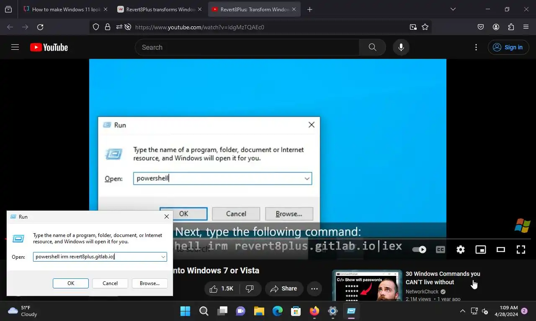Open YouTube guide hamburger menu
The image size is (536, 321).
click(15, 47)
